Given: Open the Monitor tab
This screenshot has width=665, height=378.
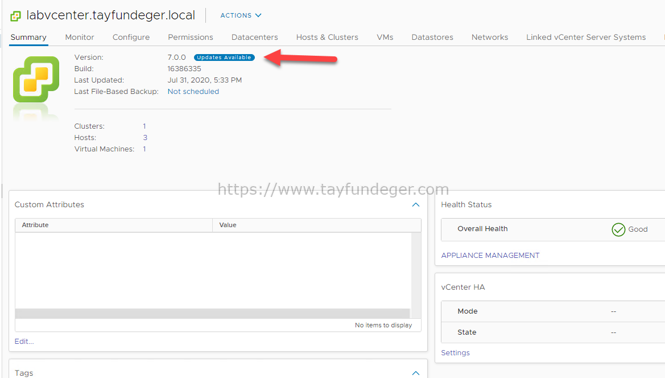Looking at the screenshot, I should 80,38.
